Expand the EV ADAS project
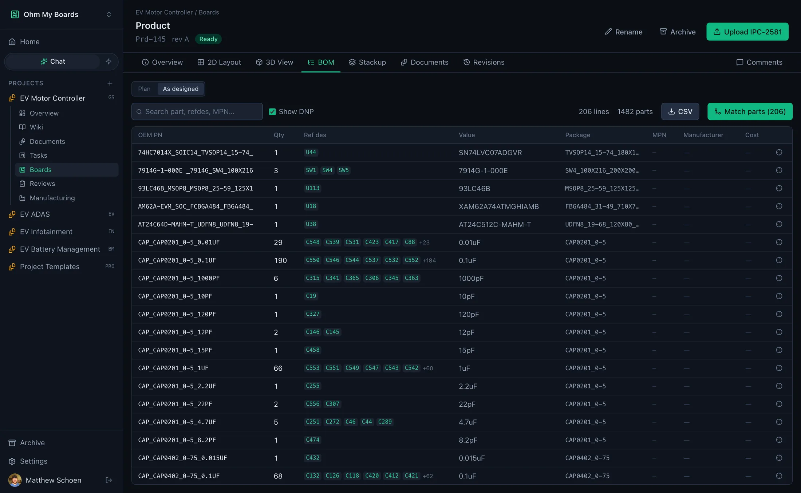The height and width of the screenshot is (493, 801). click(x=35, y=214)
